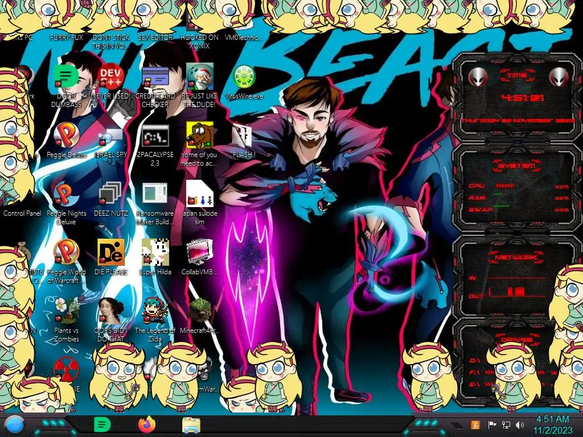This screenshot has width=583, height=437.
Task: Click the CPU 33% value
Action: click(x=561, y=187)
